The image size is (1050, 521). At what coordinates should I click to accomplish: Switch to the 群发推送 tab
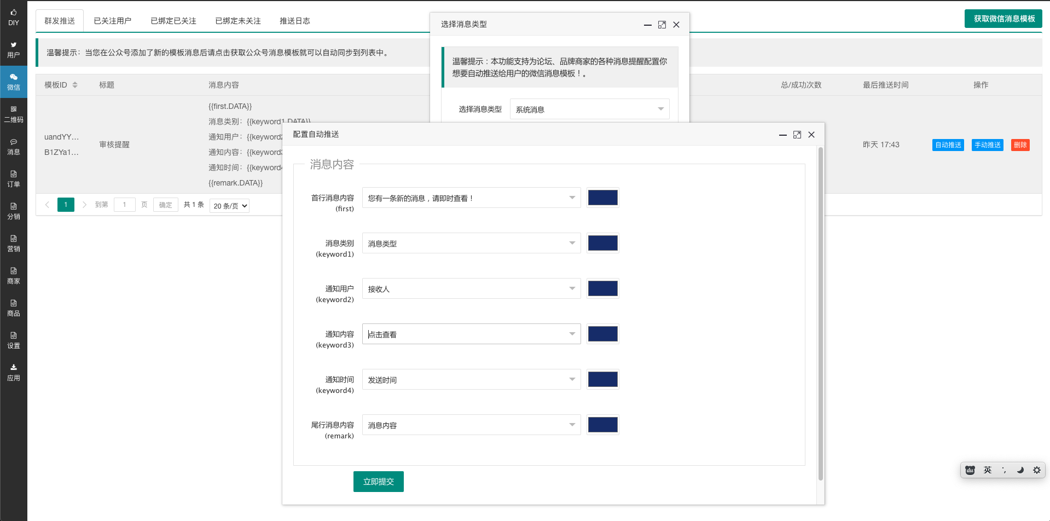point(60,21)
